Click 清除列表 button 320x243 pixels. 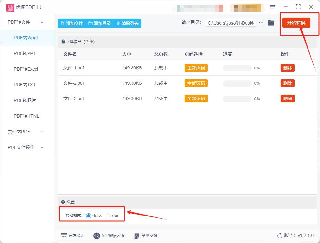point(127,23)
